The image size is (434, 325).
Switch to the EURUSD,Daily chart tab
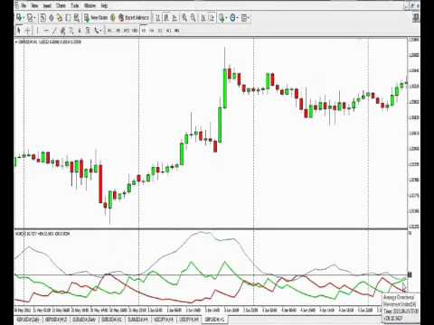point(84,320)
